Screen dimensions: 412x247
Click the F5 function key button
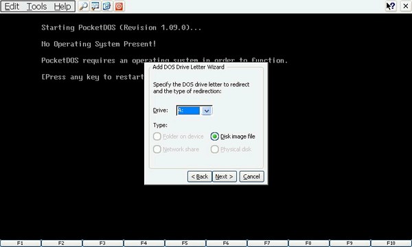(x=185, y=244)
